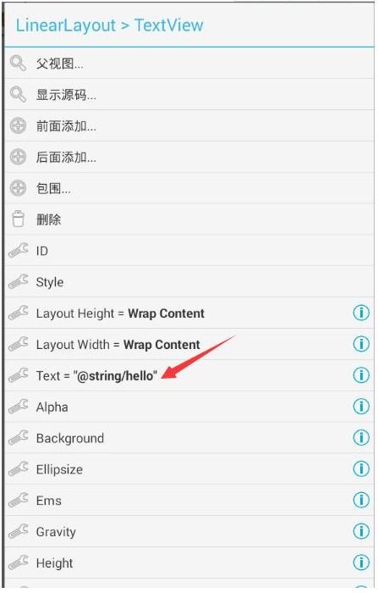The width and height of the screenshot is (378, 593).
Task: Go to LinearLayout in the breadcrumb title
Action: click(65, 25)
